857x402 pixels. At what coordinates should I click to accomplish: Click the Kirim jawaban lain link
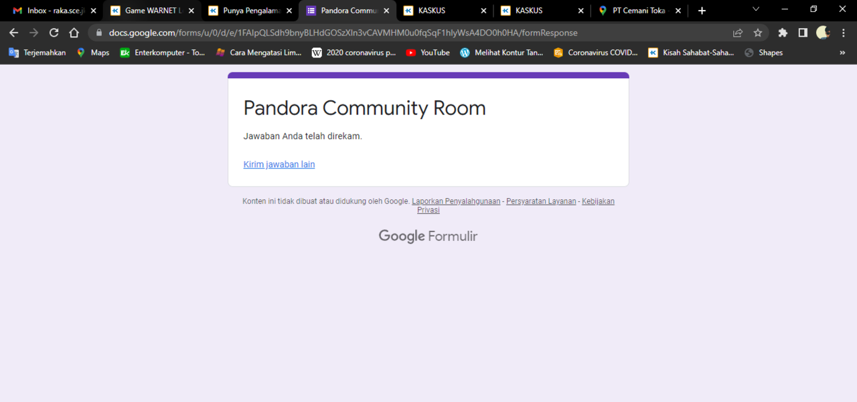(x=279, y=165)
